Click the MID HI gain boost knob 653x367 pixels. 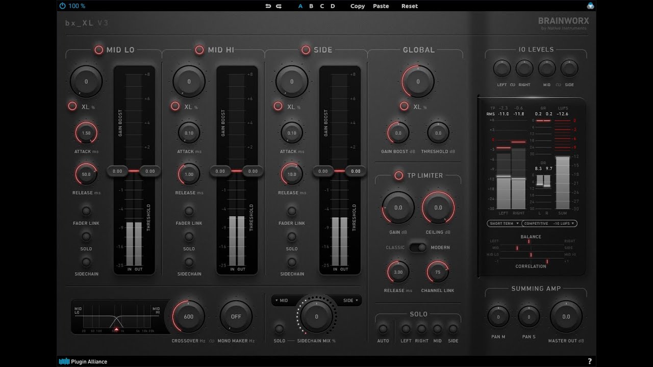(x=189, y=82)
